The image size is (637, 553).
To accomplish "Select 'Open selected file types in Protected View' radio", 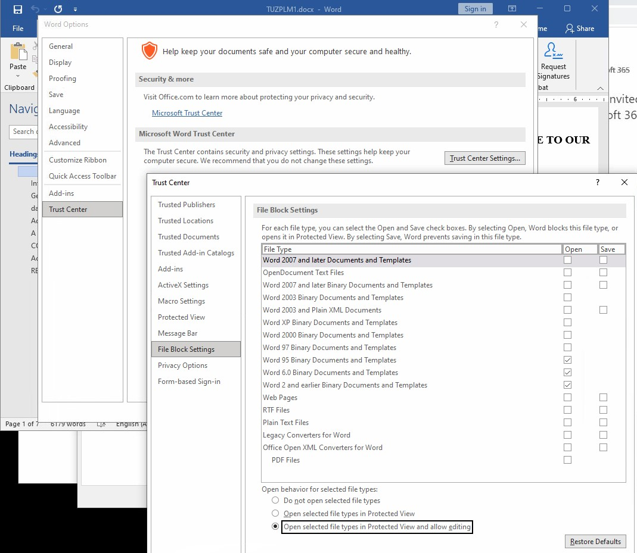I will point(275,513).
